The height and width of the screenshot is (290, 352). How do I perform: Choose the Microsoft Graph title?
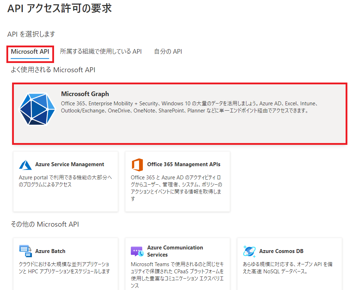(x=85, y=94)
